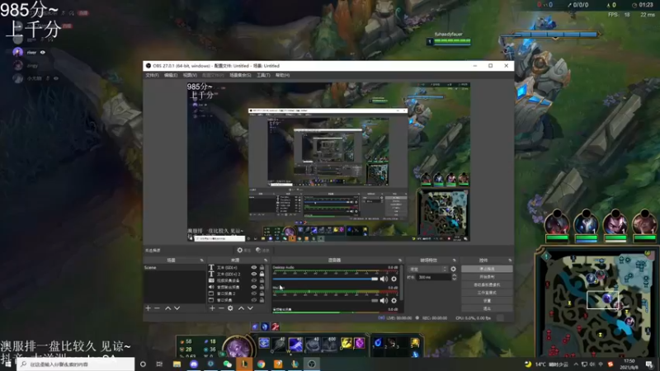Pop out the 场景 dock via header icon
Image resolution: width=660 pixels, height=371 pixels.
coord(201,261)
